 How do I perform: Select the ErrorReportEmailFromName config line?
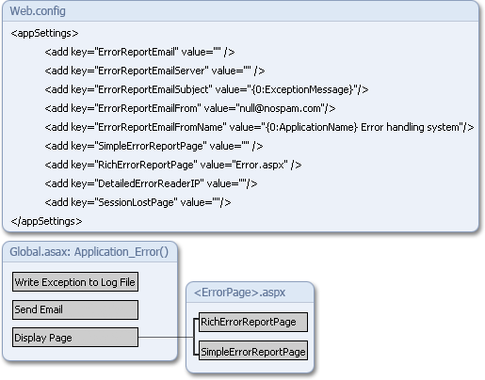[259, 127]
